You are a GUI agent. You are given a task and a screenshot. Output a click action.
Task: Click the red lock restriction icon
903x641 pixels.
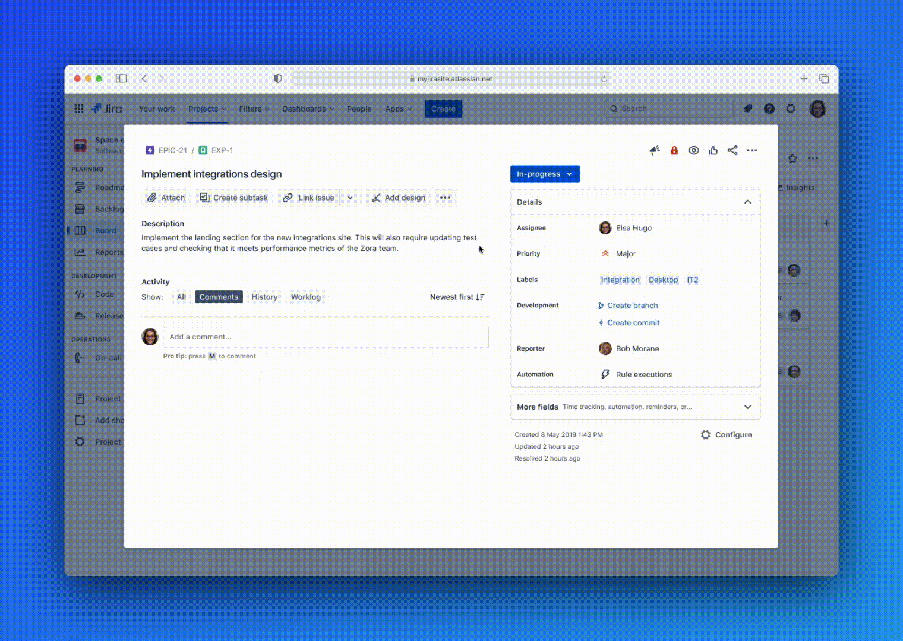click(674, 150)
